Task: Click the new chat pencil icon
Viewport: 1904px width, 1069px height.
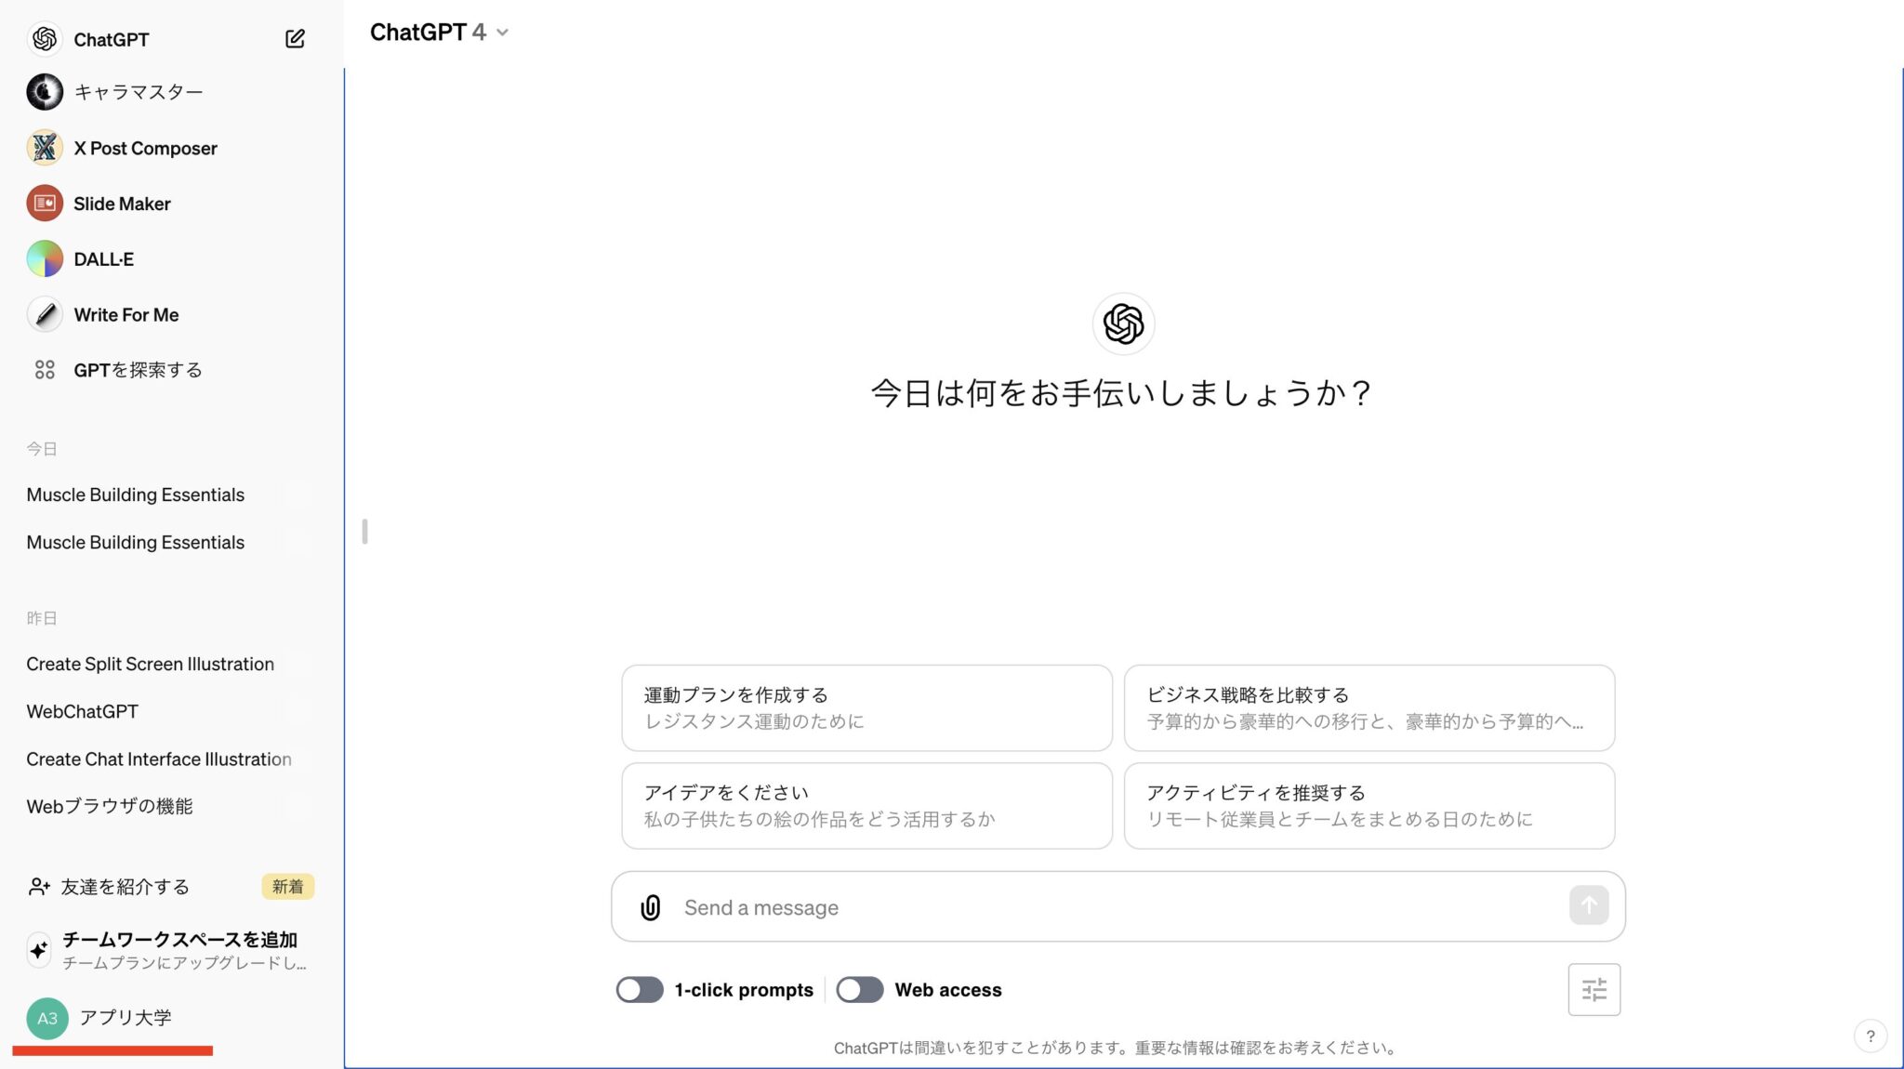Action: click(x=295, y=38)
